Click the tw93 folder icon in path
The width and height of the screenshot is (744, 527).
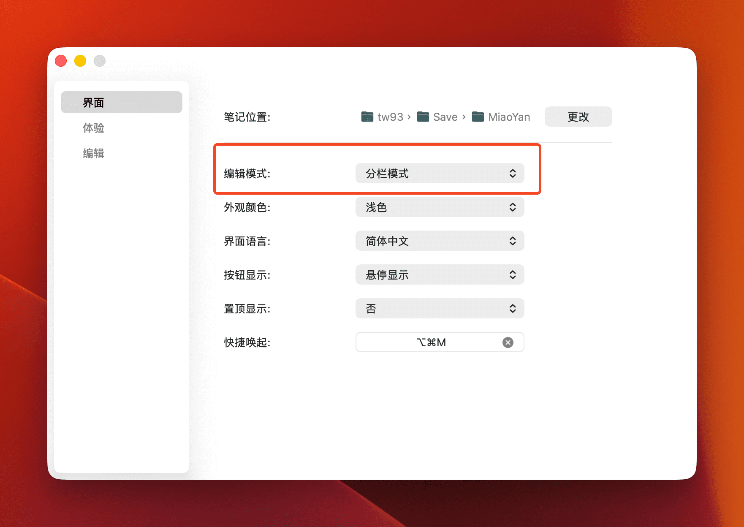click(367, 117)
